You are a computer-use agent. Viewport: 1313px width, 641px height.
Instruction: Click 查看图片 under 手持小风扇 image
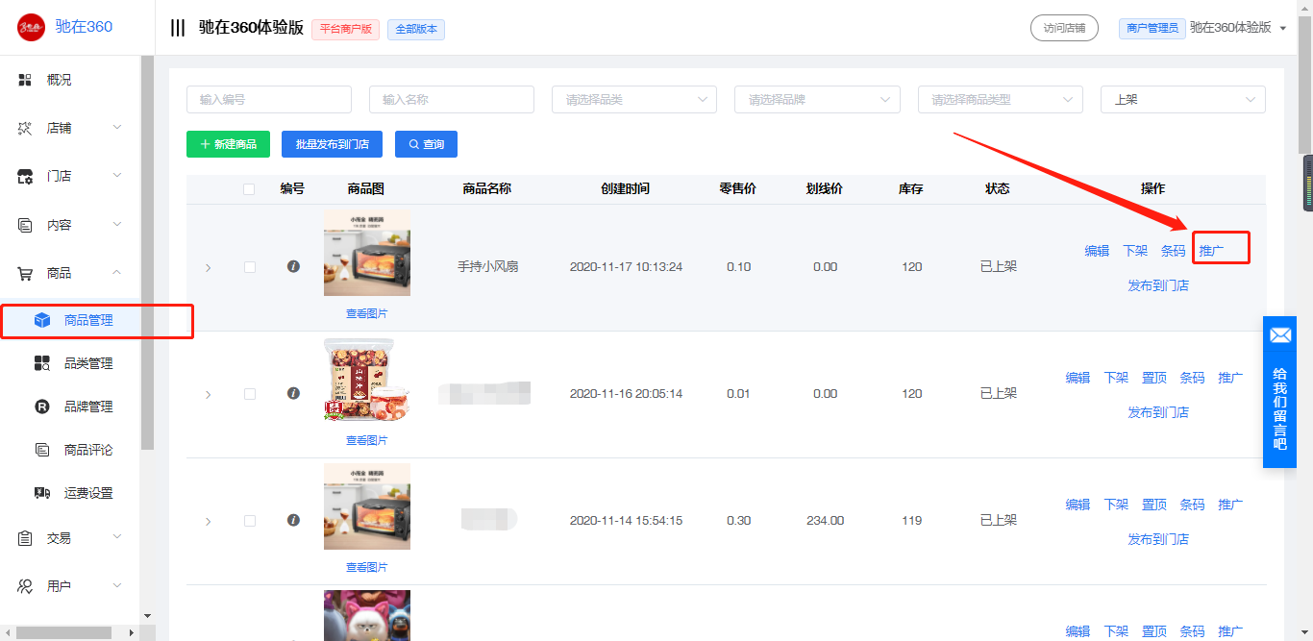coord(367,313)
